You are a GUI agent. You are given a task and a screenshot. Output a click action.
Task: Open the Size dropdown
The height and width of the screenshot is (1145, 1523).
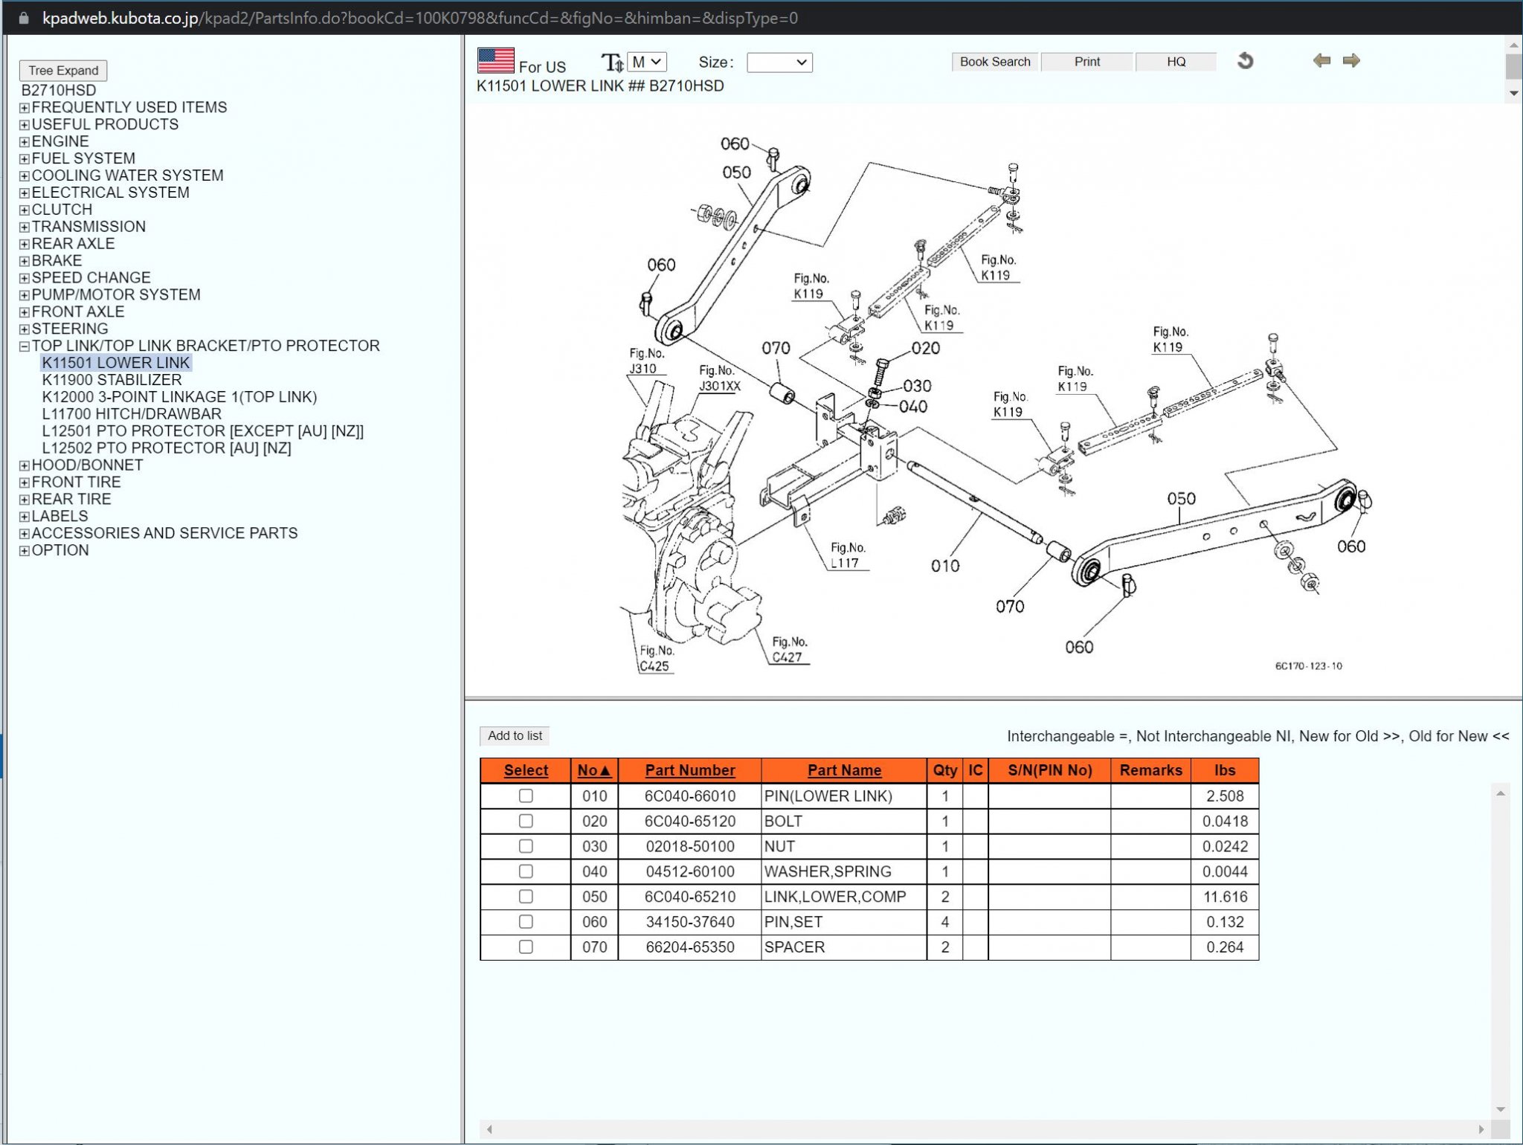(x=779, y=62)
